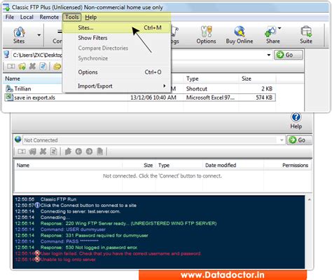Open the Options toolbar icon
The image size is (332, 280).
(206, 34)
